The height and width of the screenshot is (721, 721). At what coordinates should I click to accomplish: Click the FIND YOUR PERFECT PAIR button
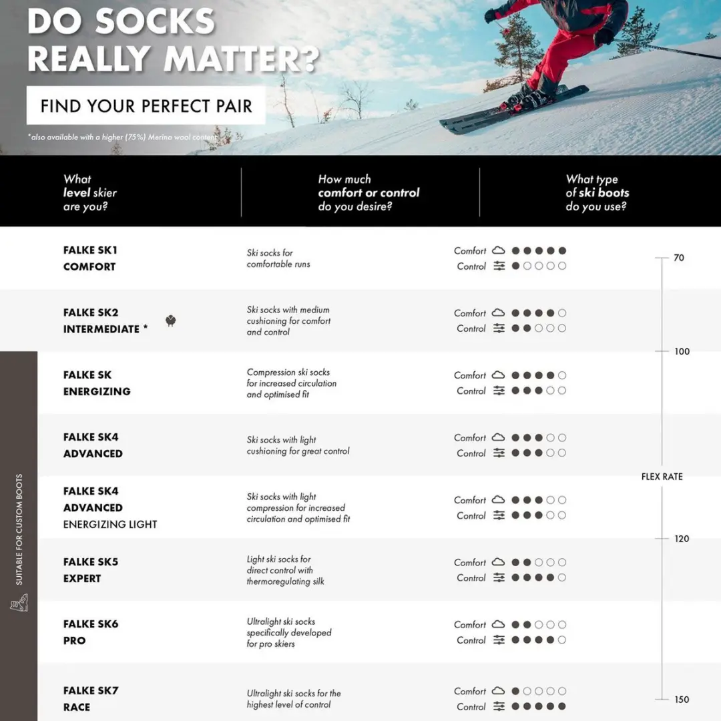(146, 105)
